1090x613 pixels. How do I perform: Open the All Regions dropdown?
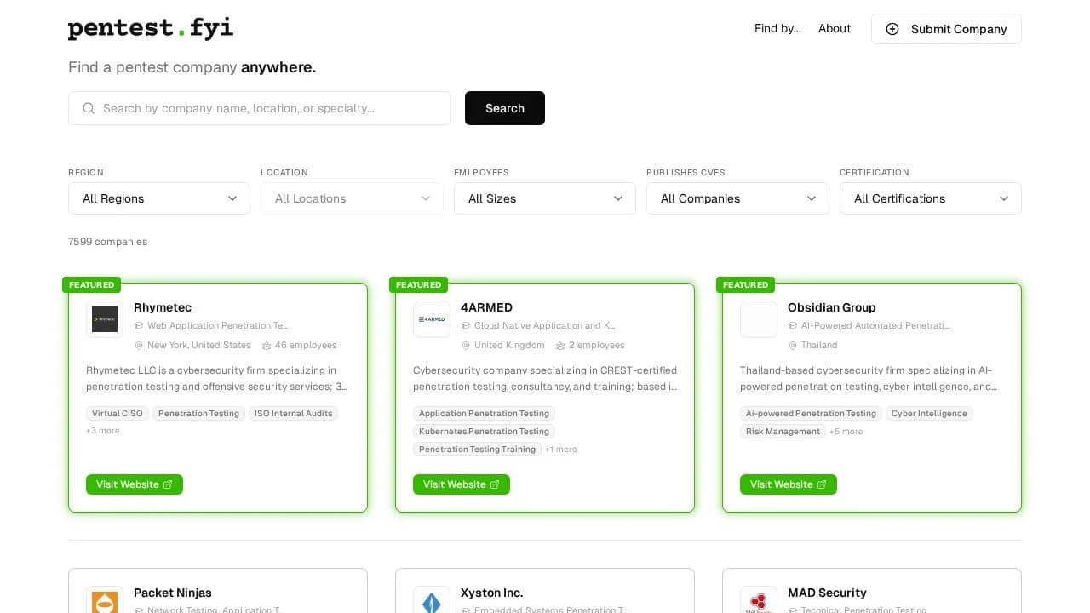[158, 198]
